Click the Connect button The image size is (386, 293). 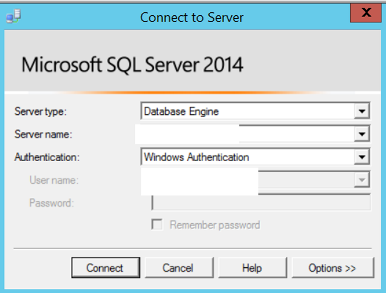click(x=106, y=268)
